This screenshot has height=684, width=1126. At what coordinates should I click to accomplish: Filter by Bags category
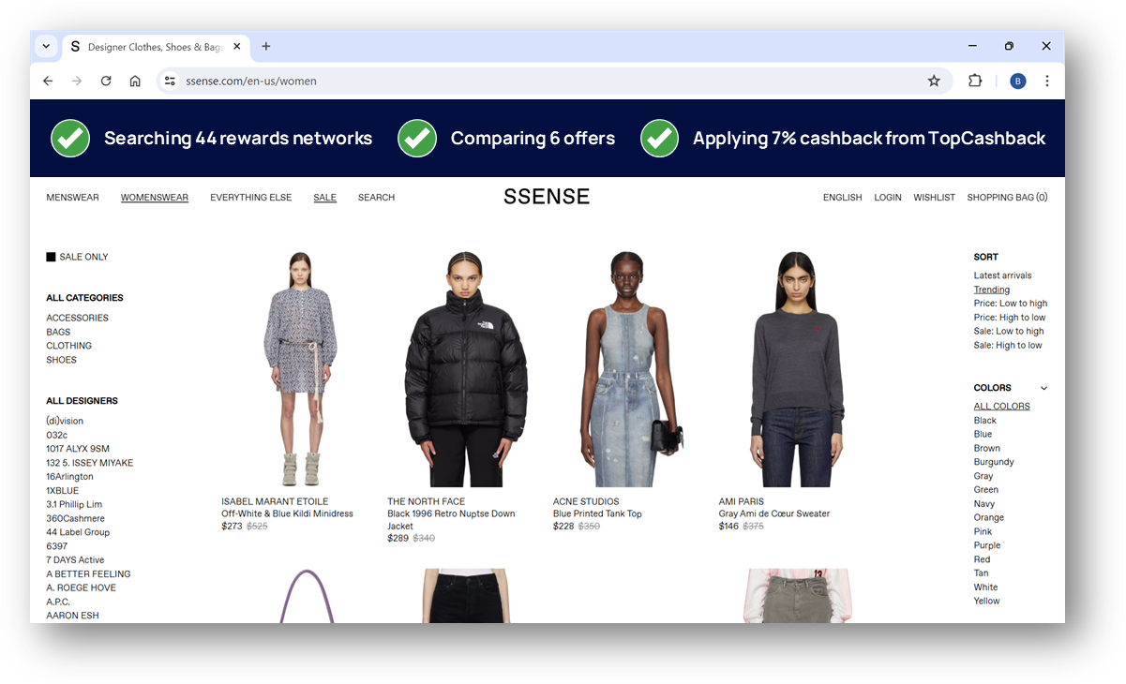58,333
